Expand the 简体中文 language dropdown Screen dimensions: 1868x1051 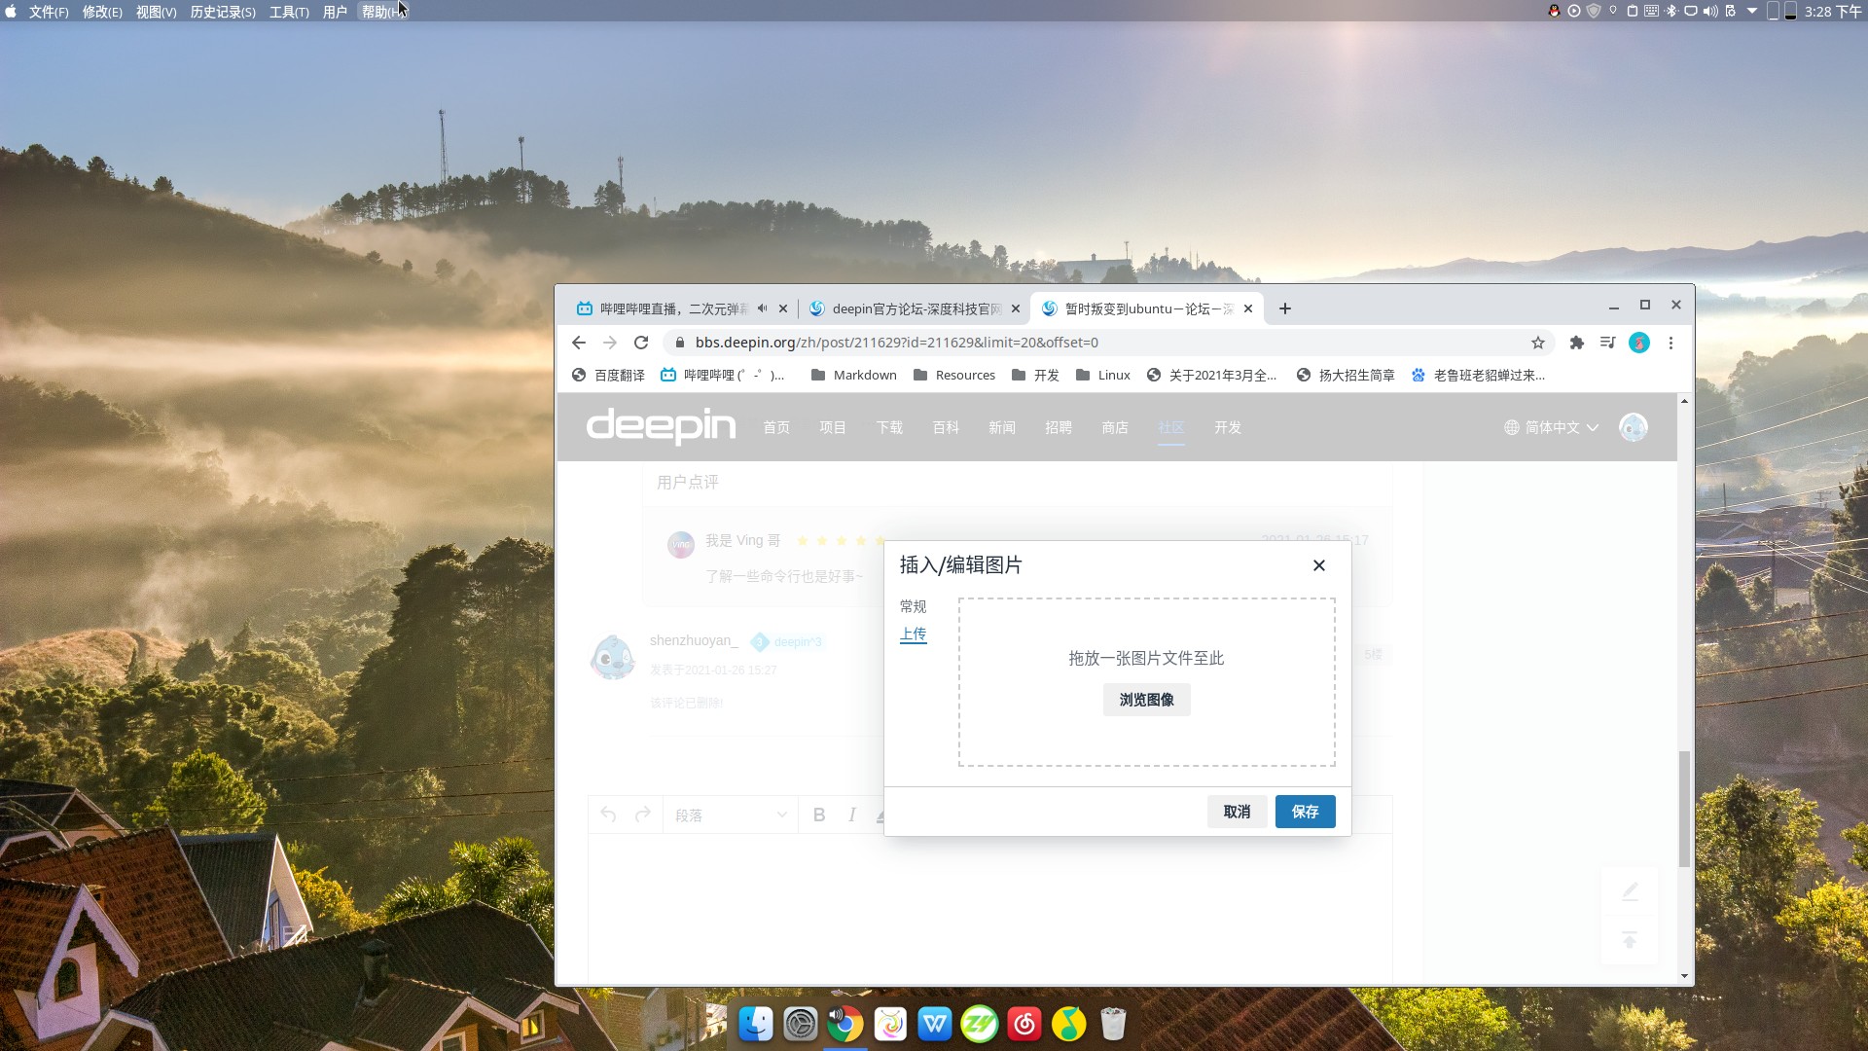coord(1552,427)
